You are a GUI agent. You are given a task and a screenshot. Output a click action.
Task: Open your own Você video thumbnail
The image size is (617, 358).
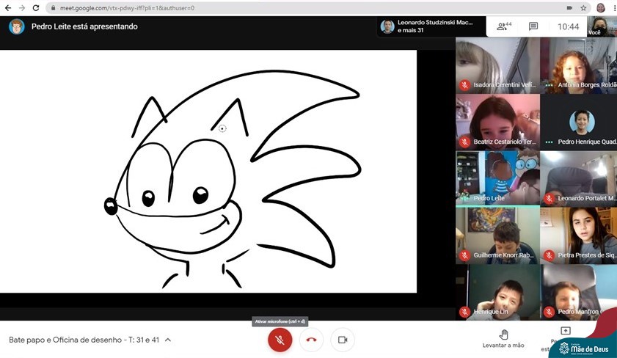(602, 26)
